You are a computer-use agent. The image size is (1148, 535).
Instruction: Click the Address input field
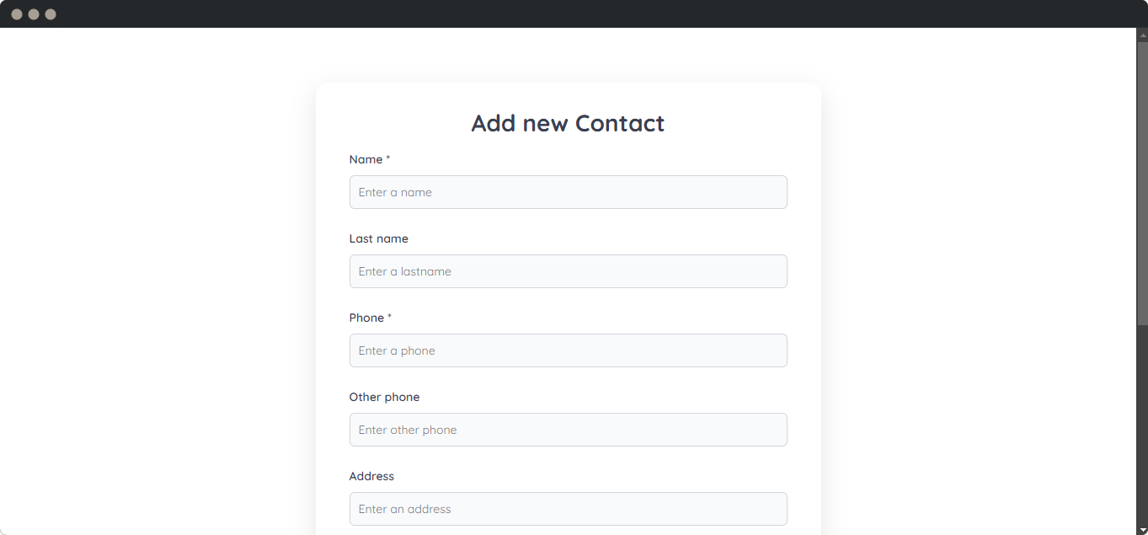point(568,509)
